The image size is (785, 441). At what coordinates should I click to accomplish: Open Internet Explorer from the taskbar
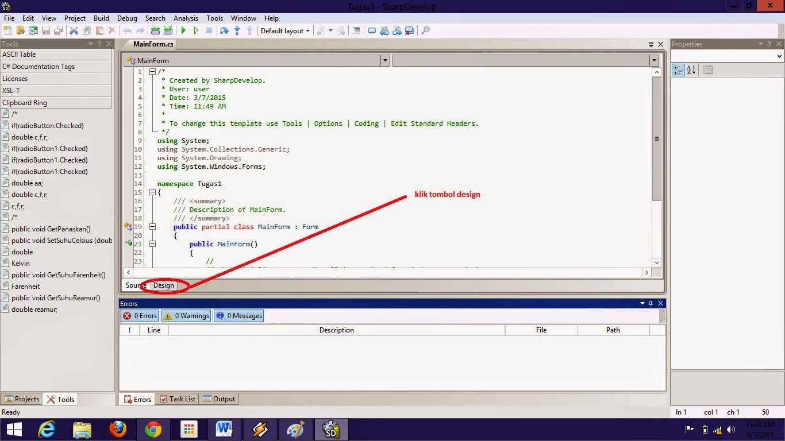(x=47, y=430)
